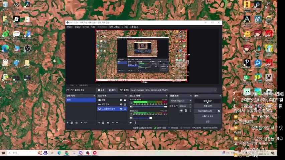This screenshot has height=160, width=285.
Task: Mute the Mic/Aux speaker icon
Action: point(131,118)
